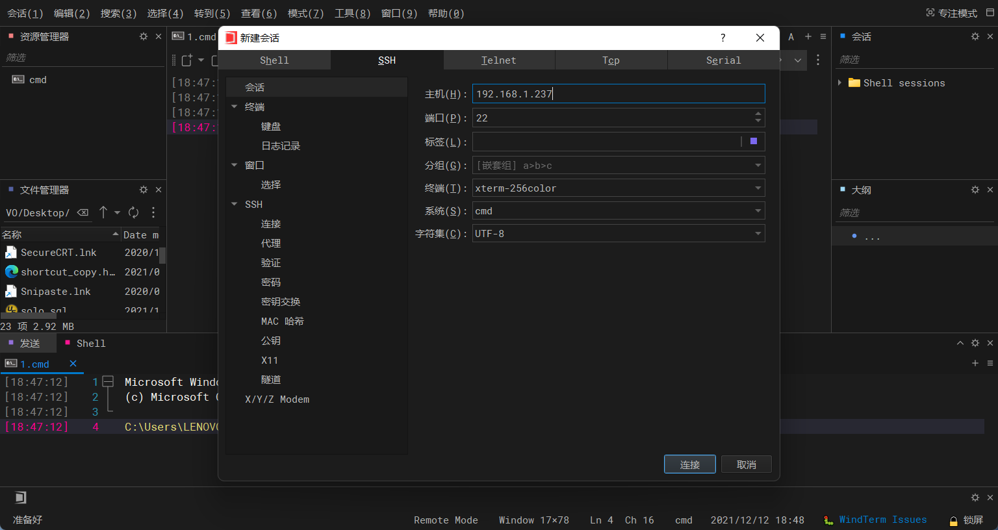Switch to the Telnet tab
Viewport: 998px width, 530px height.
[x=499, y=60]
